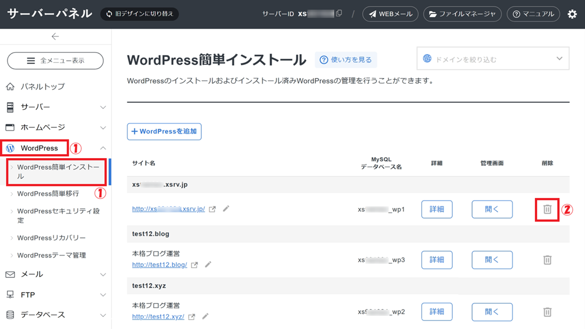585x329 pixels.
Task: Delete the test12.blog WordPress installation
Action: 547,260
